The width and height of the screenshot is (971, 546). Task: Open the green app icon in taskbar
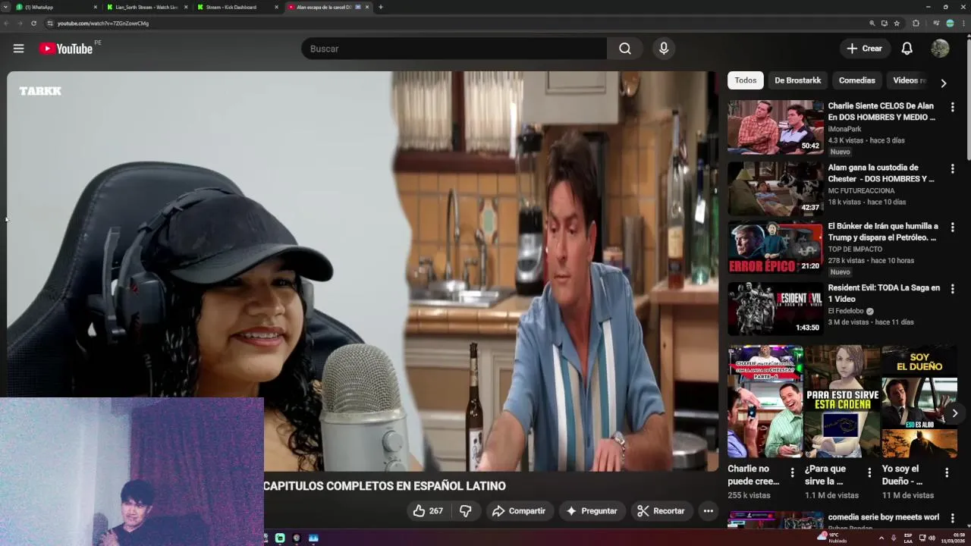pos(280,538)
